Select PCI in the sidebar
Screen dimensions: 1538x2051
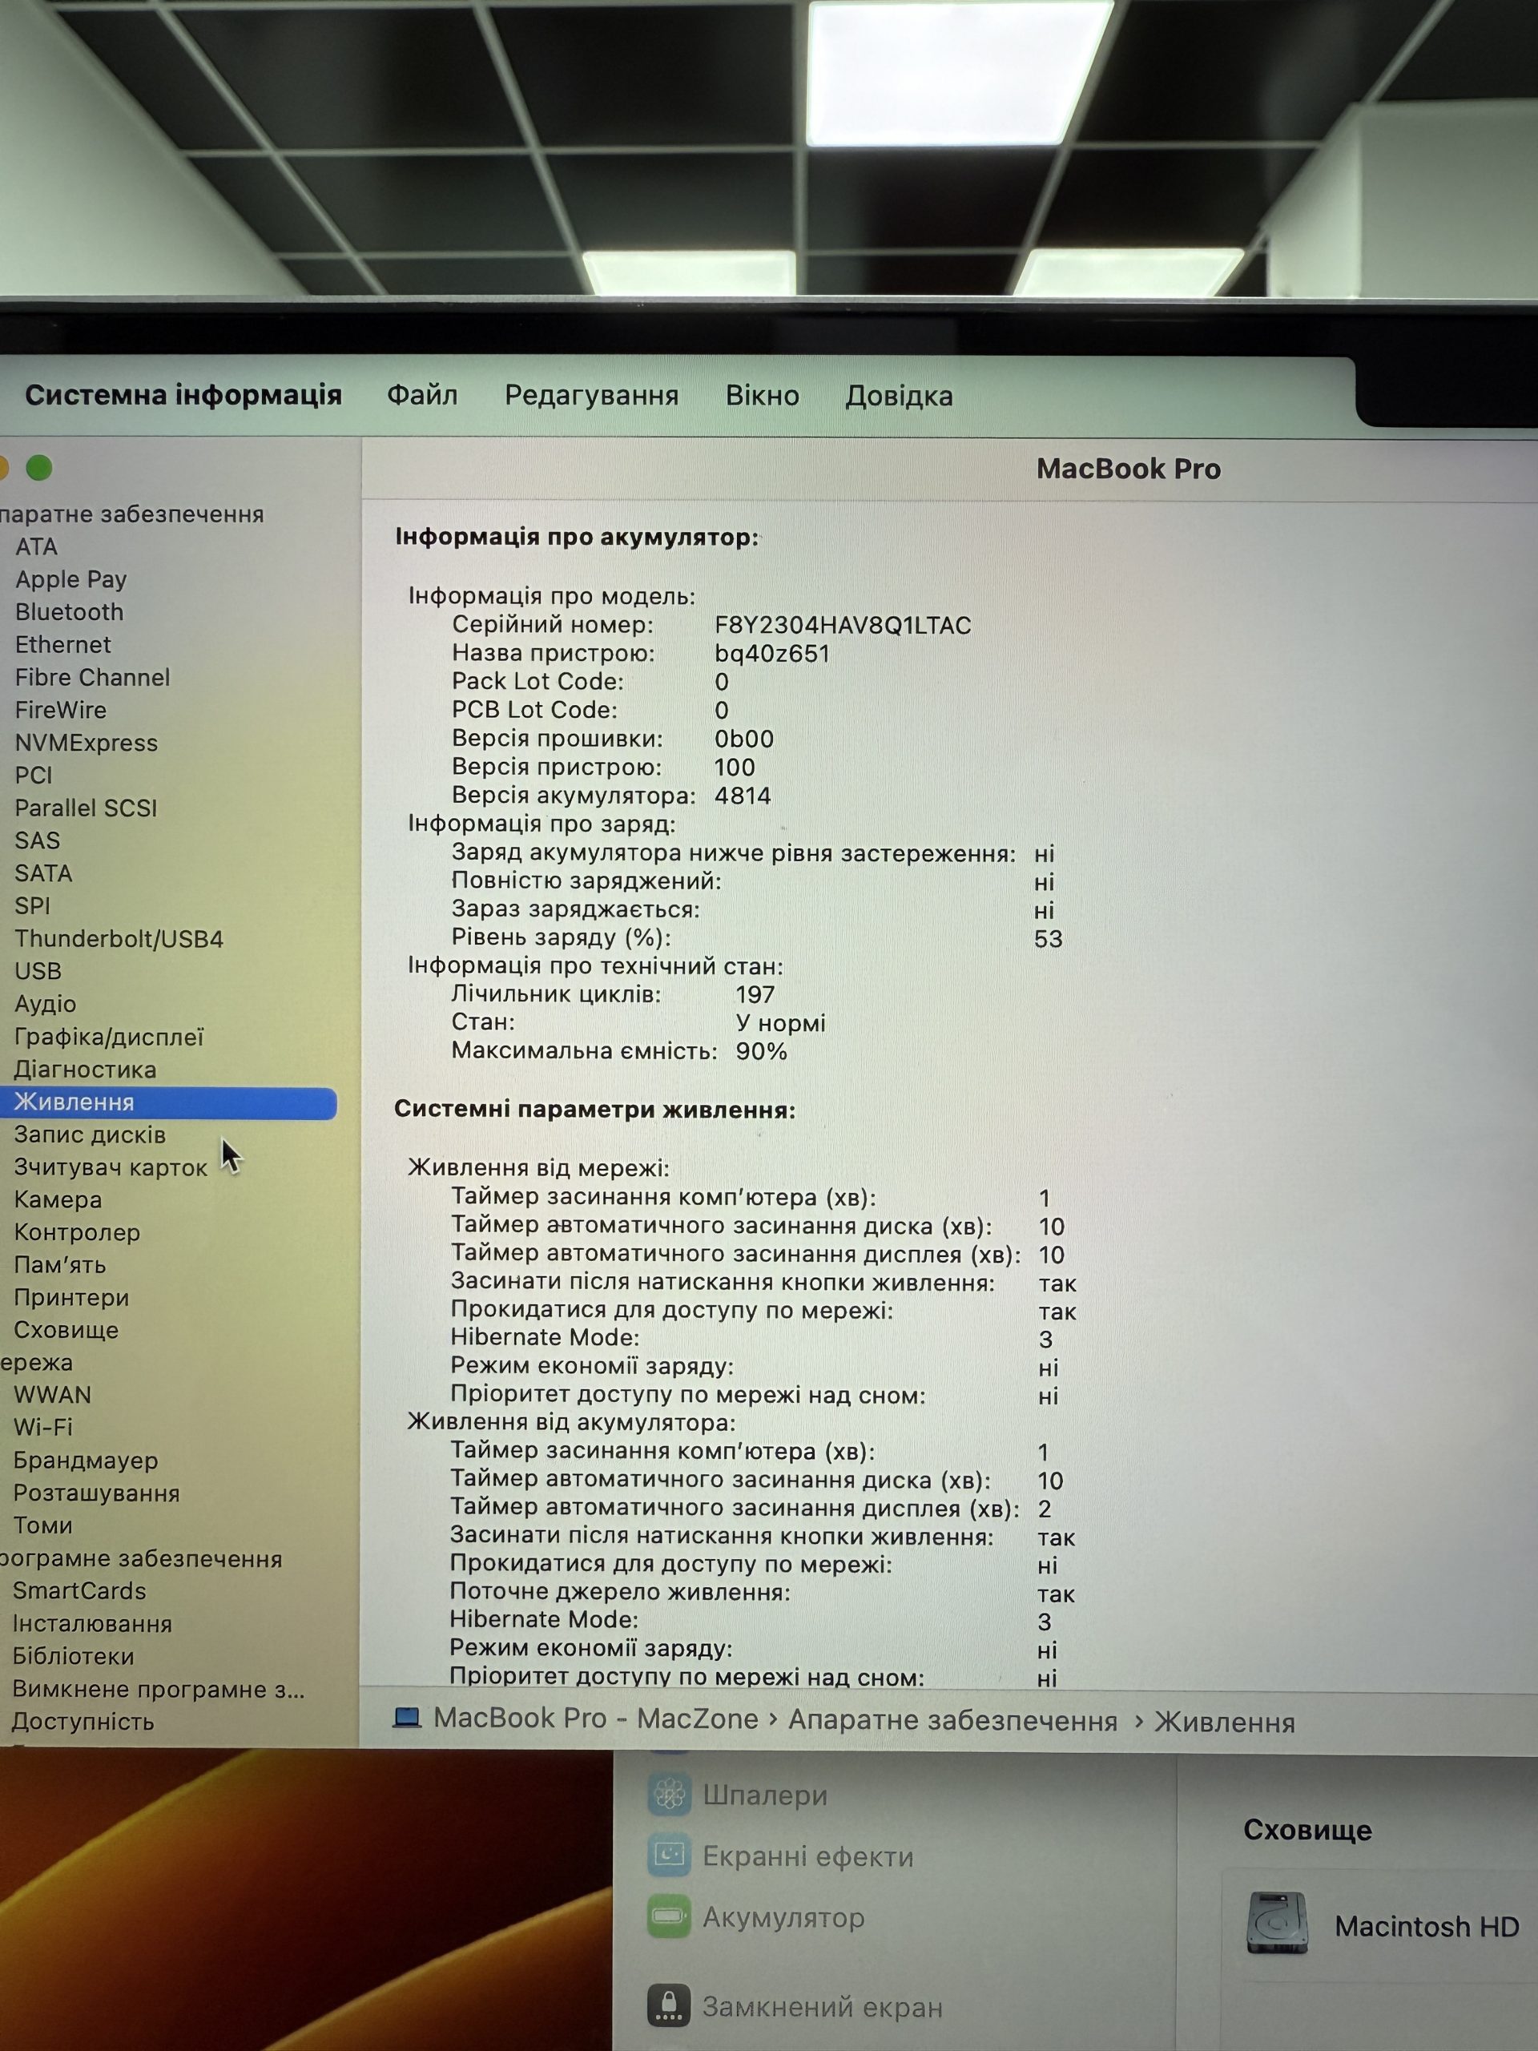[x=34, y=776]
